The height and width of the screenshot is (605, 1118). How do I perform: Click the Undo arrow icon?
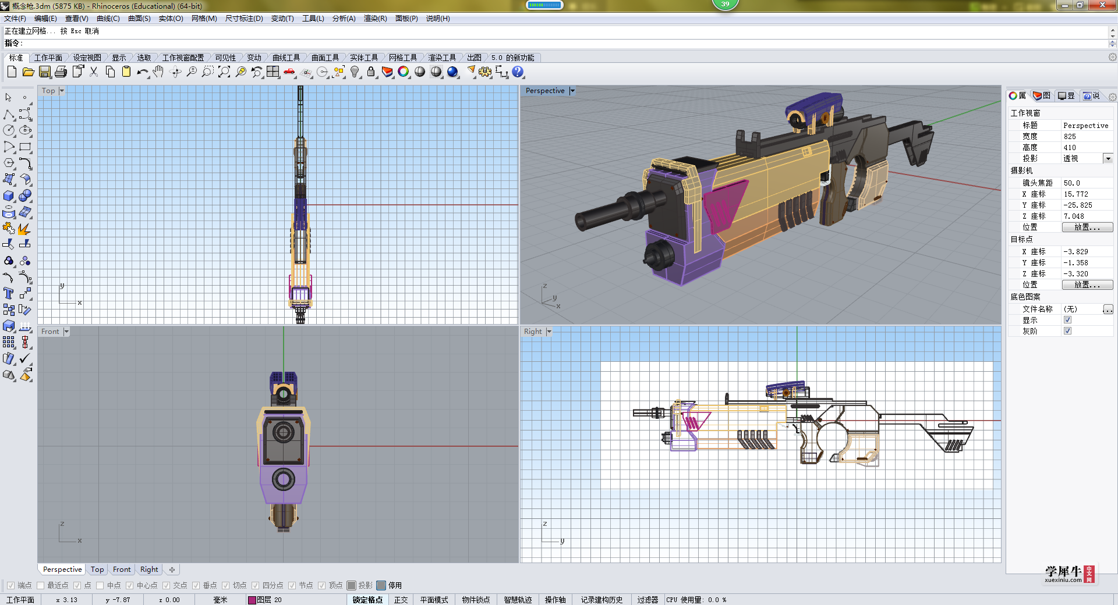coord(143,72)
